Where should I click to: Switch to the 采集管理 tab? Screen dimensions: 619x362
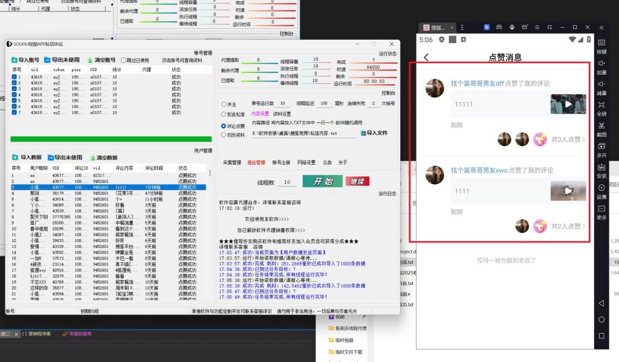(232, 162)
